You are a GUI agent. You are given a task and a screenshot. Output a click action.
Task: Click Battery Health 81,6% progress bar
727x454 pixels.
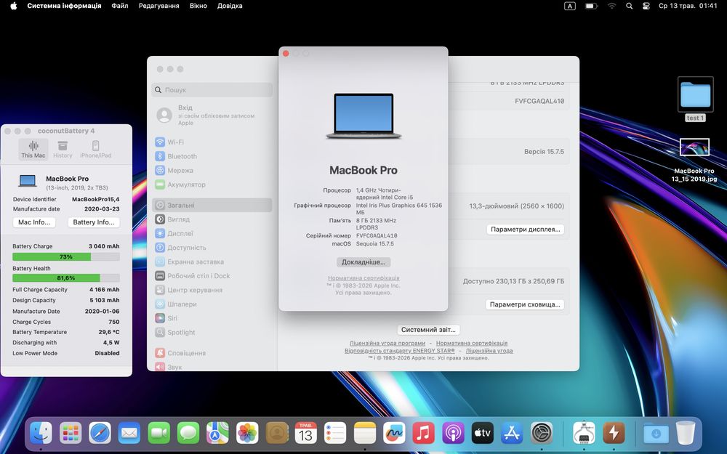[x=66, y=278]
